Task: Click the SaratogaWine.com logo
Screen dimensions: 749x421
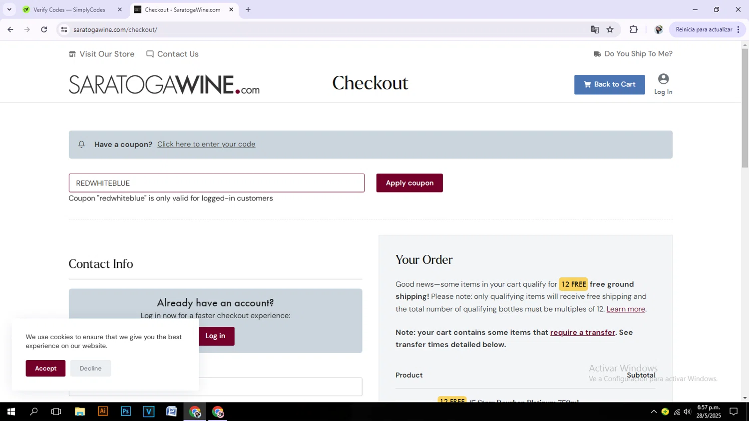Action: click(x=164, y=85)
